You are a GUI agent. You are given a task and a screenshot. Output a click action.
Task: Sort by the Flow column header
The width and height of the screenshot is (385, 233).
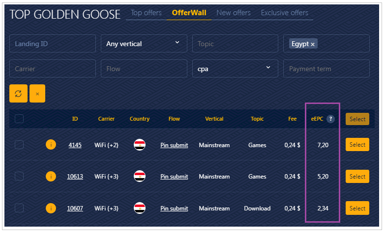(174, 119)
